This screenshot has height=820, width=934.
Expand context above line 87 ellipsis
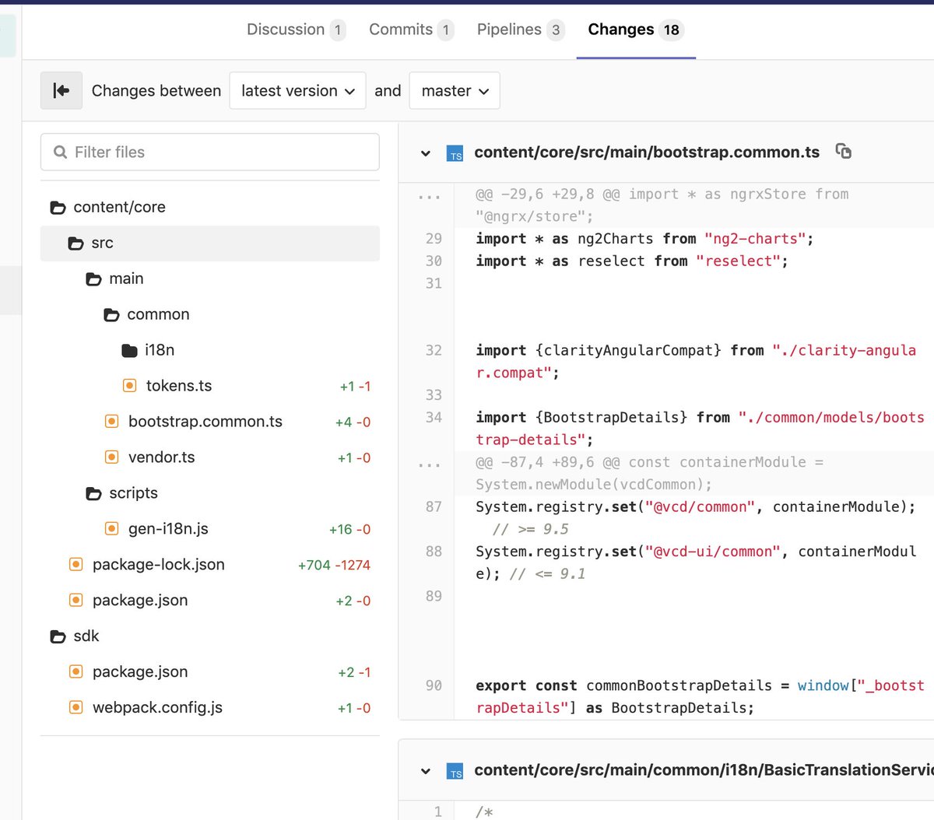[429, 464]
